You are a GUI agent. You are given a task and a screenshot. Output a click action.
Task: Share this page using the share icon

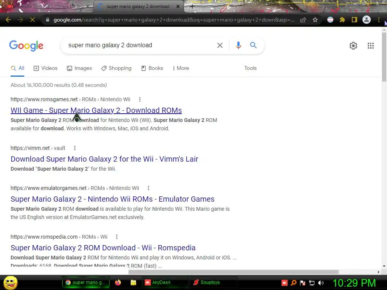tap(303, 20)
